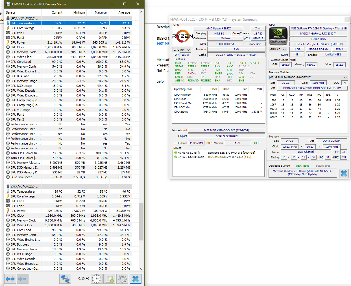Click the AMD Ryzen 9 3950X field
Viewport: 351px width, 286px height.
pyautogui.click(x=218, y=28)
